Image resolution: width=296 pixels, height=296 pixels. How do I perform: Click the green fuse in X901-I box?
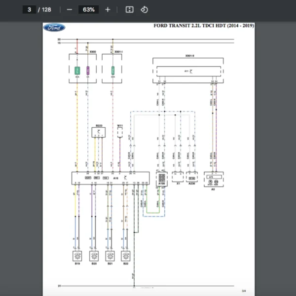click(113, 70)
